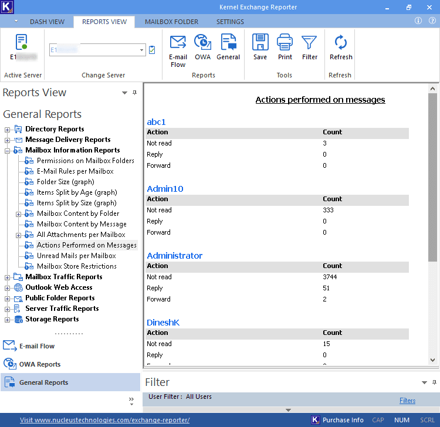The width and height of the screenshot is (440, 427).
Task: Switch to the MAILBOX FOLDER tab
Action: (171, 22)
